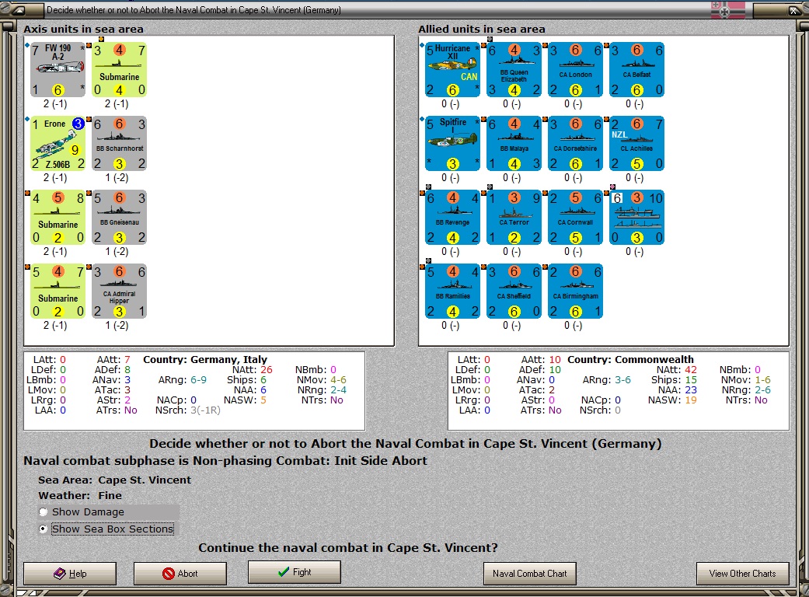Select the Axis submarine marked 3 4 7

[119, 70]
